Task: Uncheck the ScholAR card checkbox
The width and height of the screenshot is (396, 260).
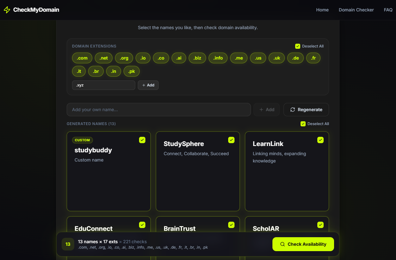Action: tap(320, 225)
